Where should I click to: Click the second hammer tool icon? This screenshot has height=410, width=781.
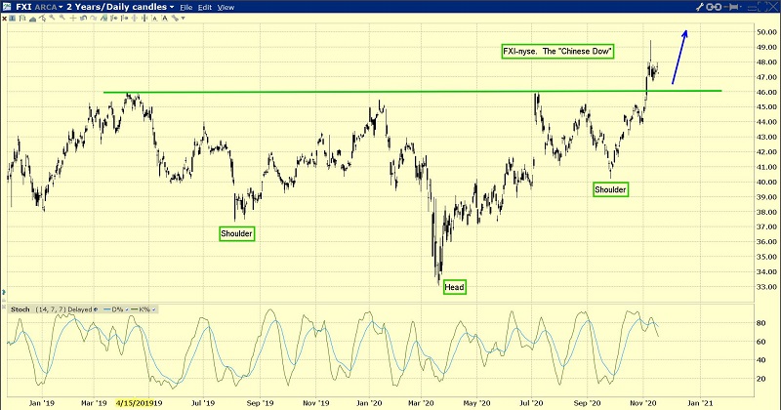(x=62, y=18)
